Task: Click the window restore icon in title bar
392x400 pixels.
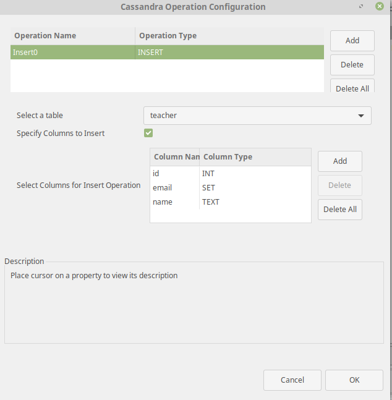Action: (x=361, y=6)
